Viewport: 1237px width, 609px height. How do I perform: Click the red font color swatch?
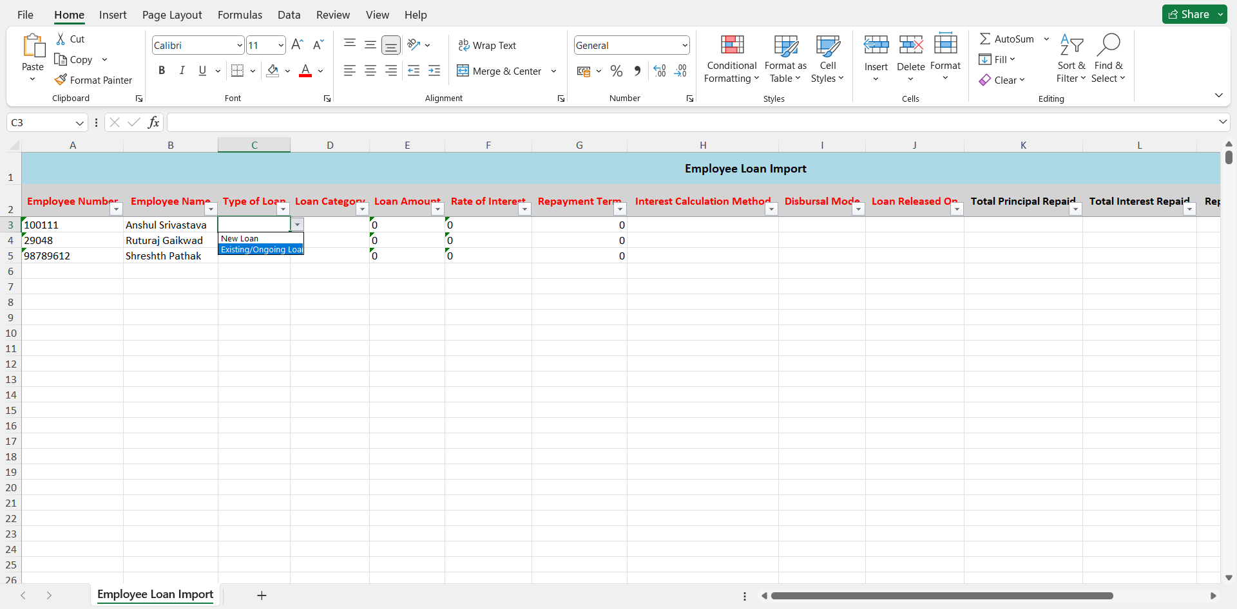305,71
